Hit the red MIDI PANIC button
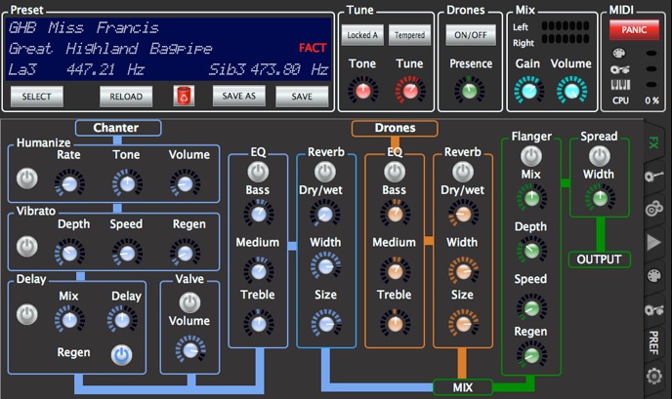This screenshot has height=399, width=672. 634,30
